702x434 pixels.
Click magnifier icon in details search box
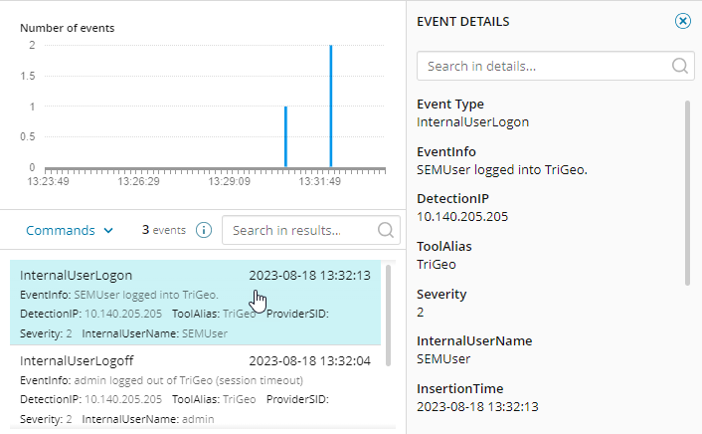pyautogui.click(x=680, y=67)
